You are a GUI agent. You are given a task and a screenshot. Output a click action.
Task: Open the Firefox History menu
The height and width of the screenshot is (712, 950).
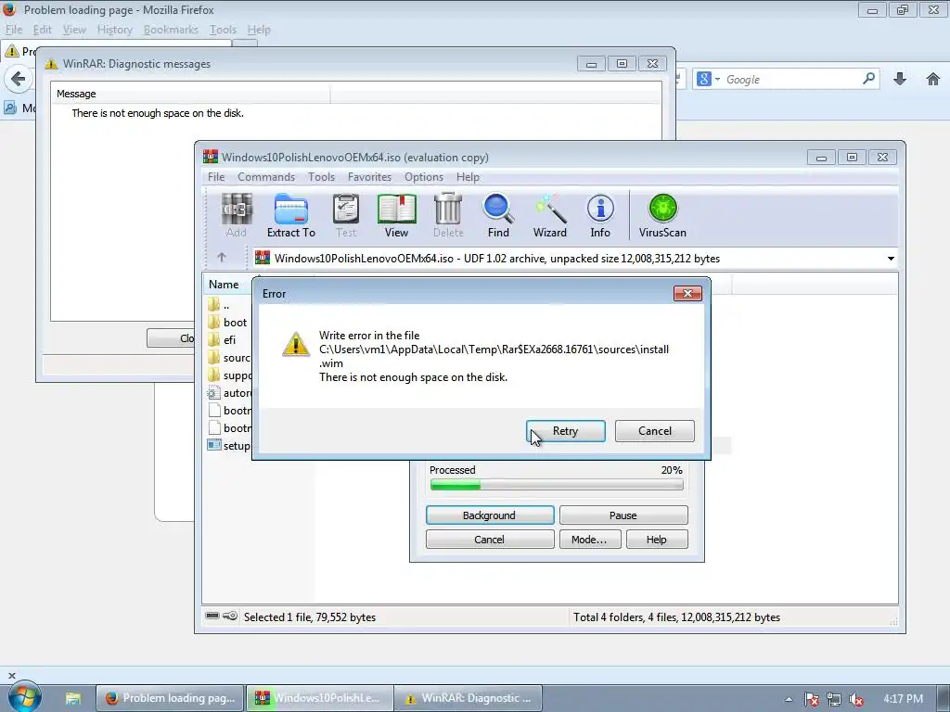(x=114, y=30)
